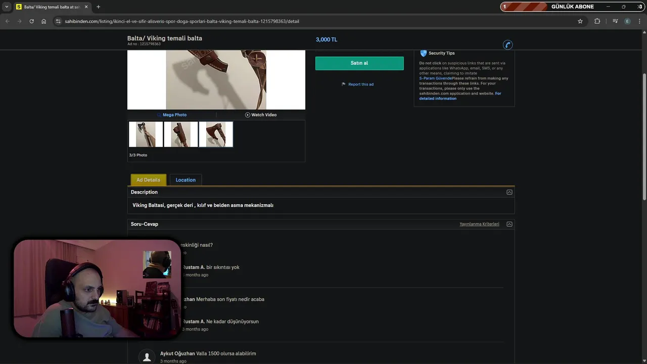Click Aykut Oğuzhan's user avatar icon
Viewport: 647px width, 364px height.
pos(147,357)
